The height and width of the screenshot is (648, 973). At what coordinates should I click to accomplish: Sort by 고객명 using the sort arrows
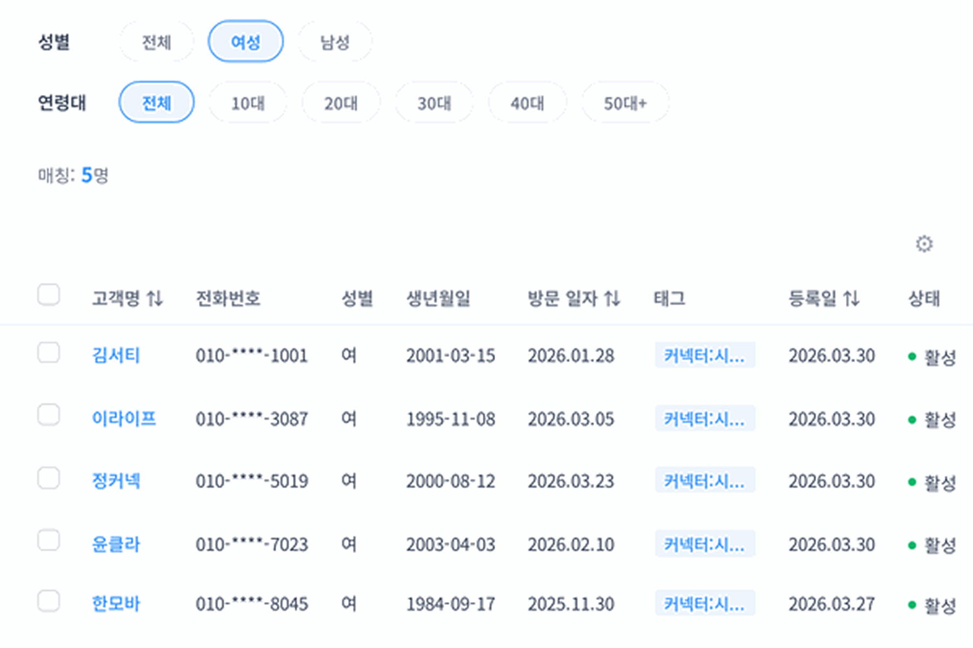point(155,298)
